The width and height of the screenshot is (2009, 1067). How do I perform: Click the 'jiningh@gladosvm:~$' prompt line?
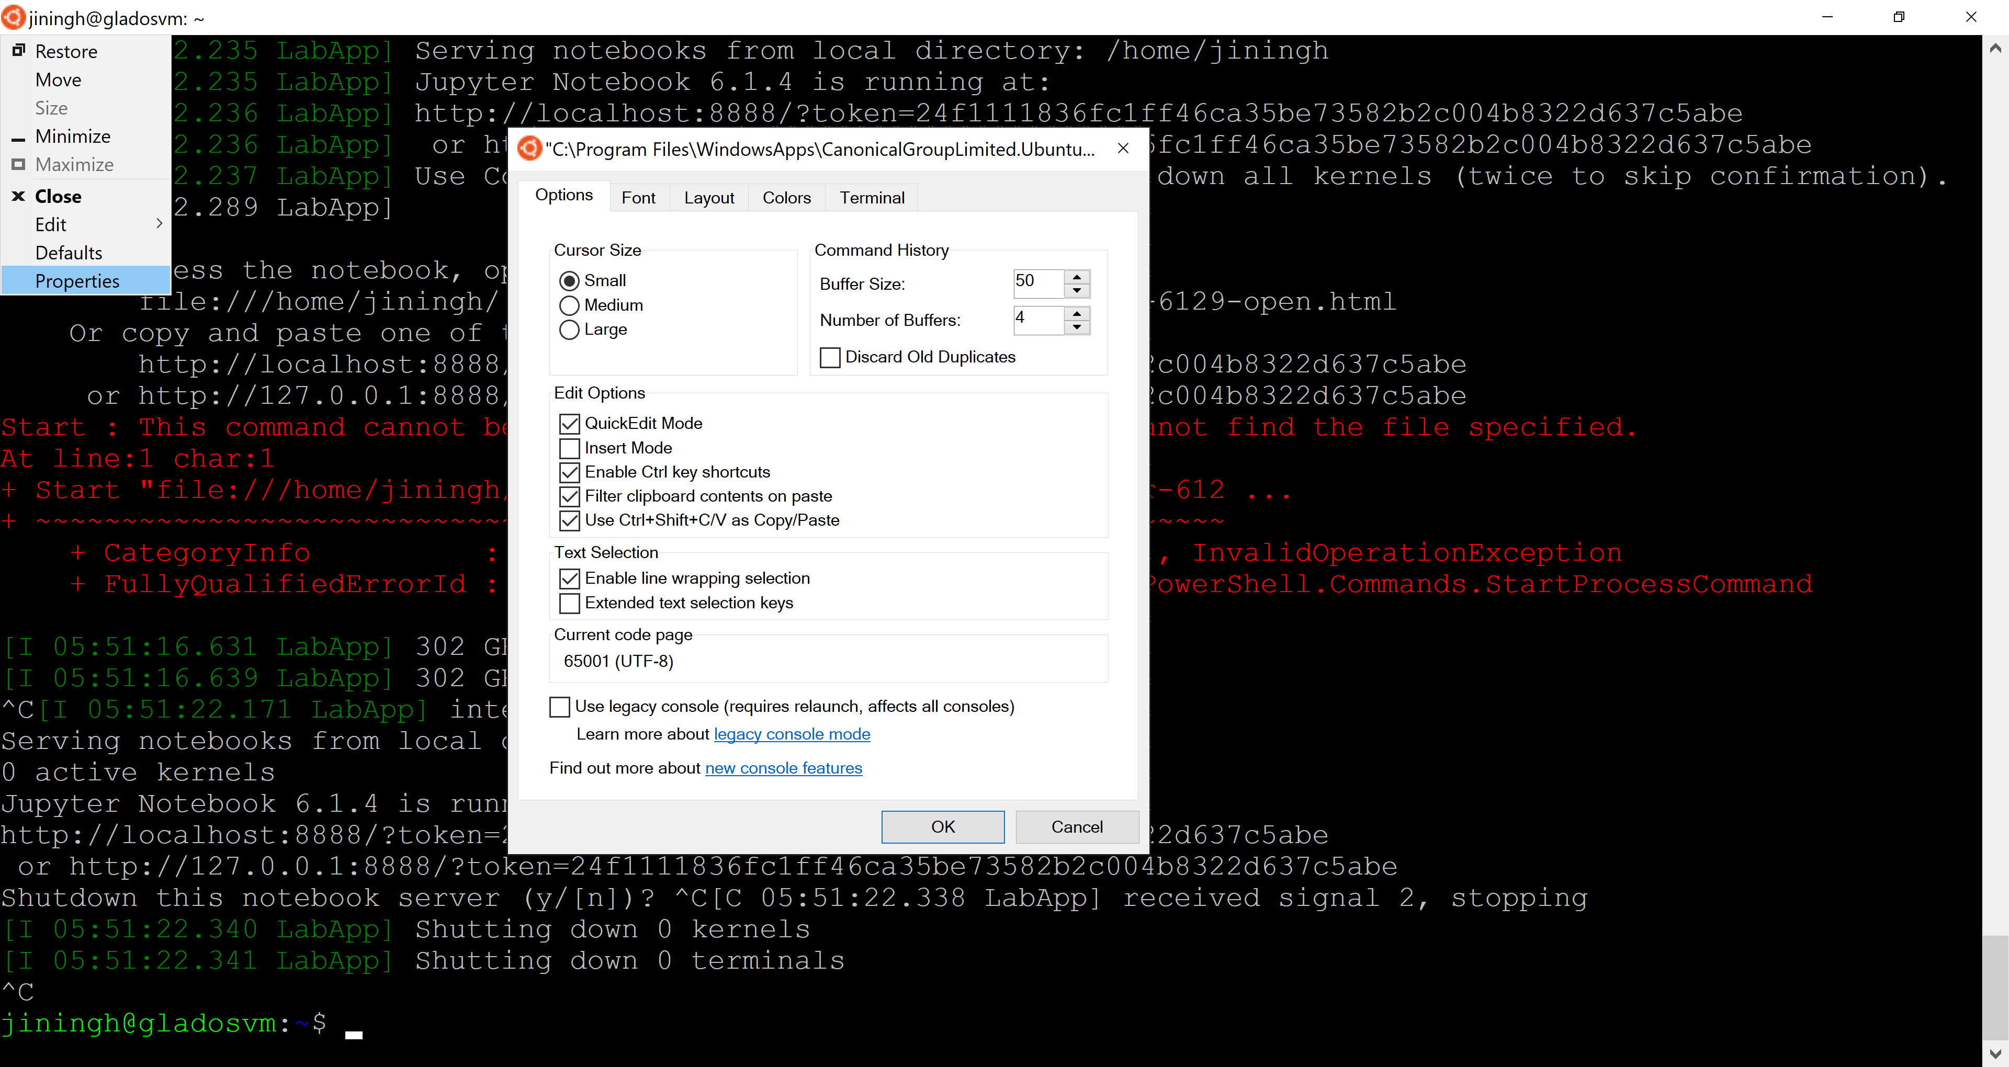point(164,1023)
